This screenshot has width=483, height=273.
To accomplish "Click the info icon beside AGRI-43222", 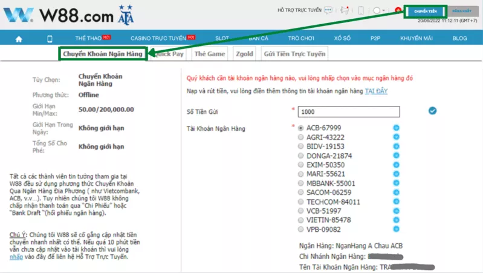I will 396,137.
